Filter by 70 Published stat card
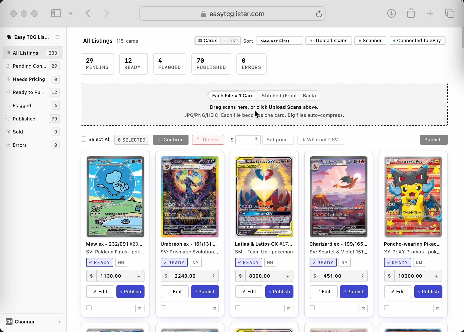Viewport: 464px width, 332px height. click(x=211, y=64)
